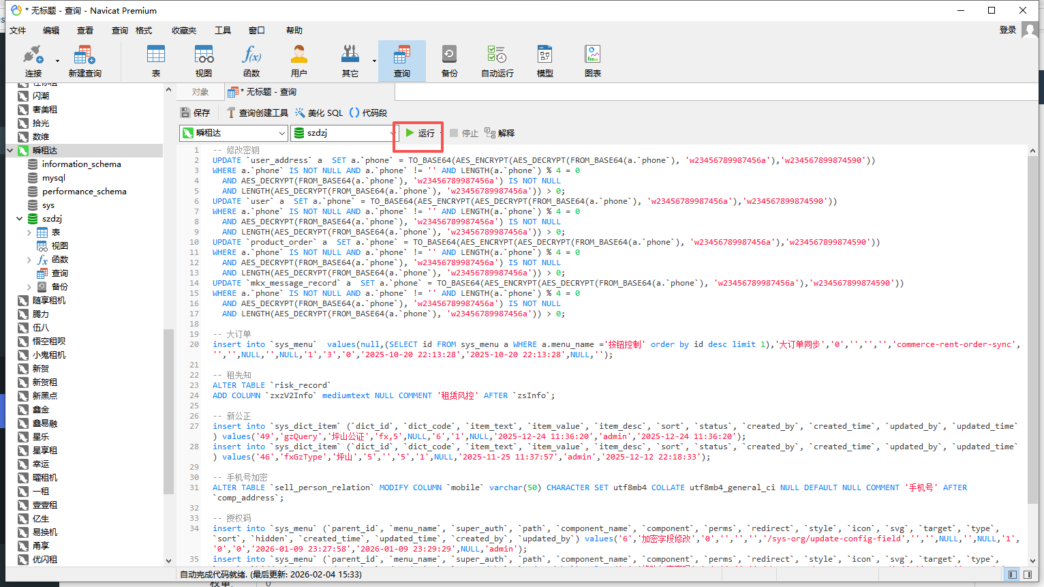This screenshot has width=1044, height=587.
Task: Click the 备份 (Backup) toolbar icon
Action: click(x=449, y=61)
